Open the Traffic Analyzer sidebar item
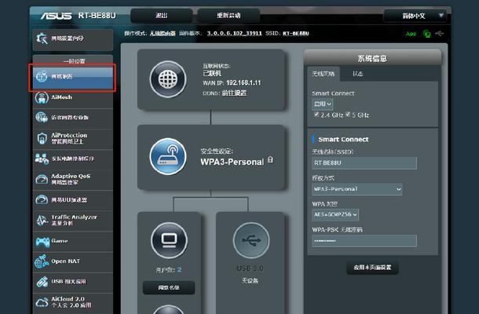 tap(73, 221)
